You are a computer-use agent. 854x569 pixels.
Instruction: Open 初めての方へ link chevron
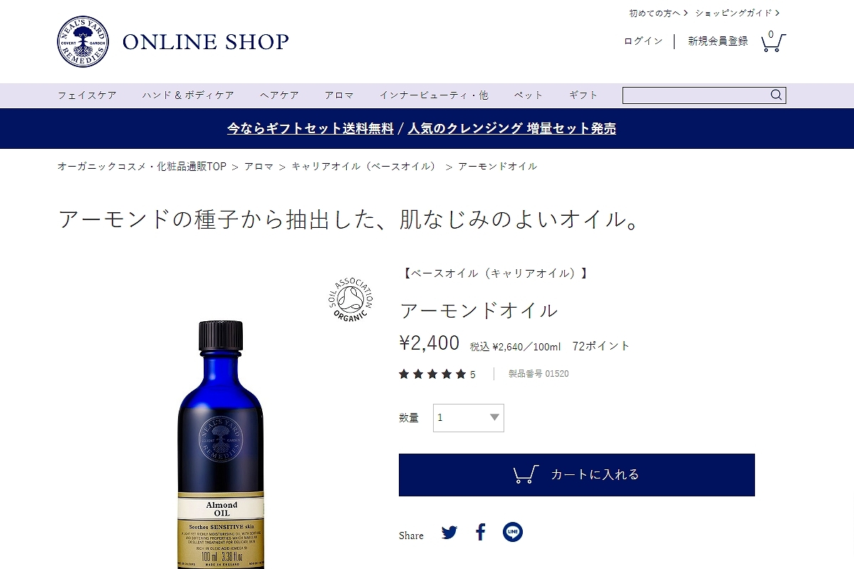coord(686,13)
